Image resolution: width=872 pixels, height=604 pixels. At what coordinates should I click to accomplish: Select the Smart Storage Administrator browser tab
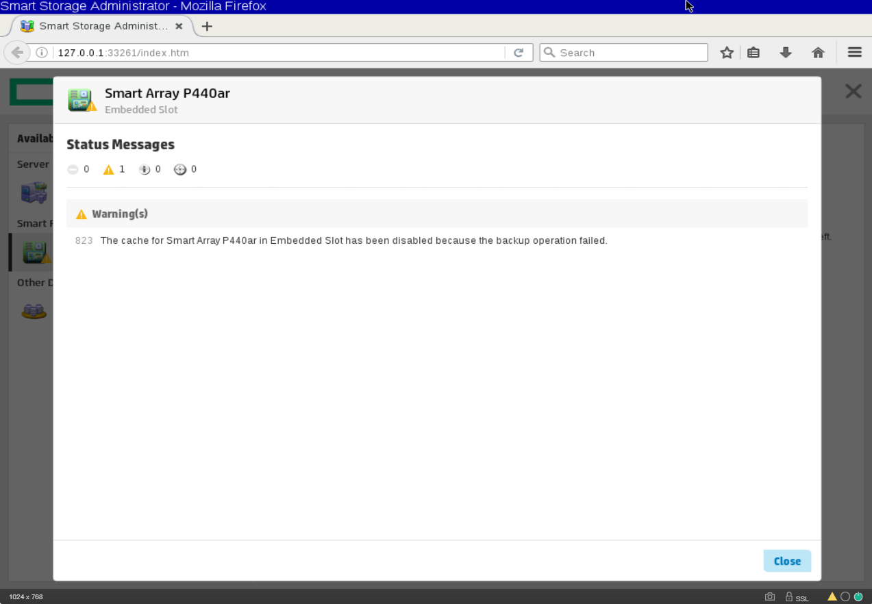point(102,26)
